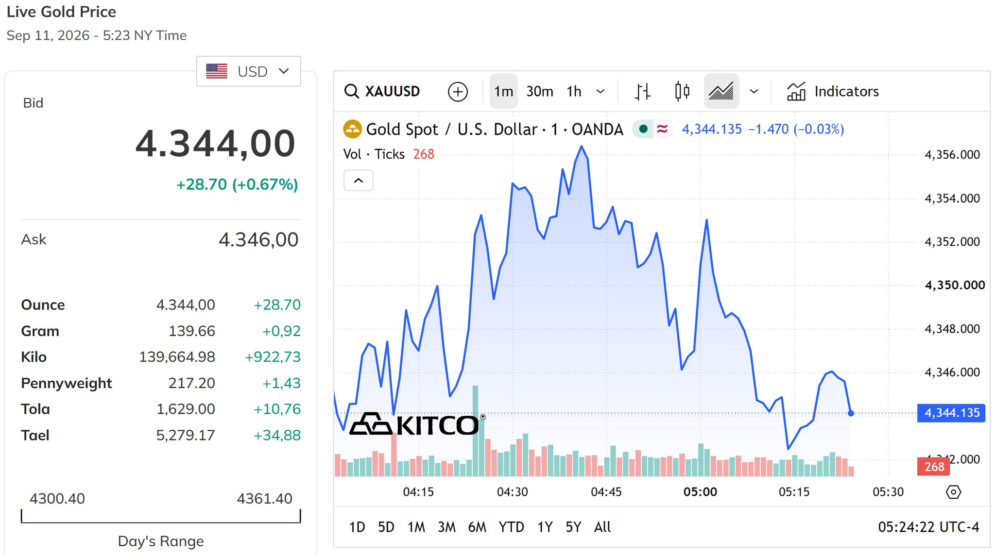
Task: Open chart settings gear icon near time axis
Action: [953, 492]
